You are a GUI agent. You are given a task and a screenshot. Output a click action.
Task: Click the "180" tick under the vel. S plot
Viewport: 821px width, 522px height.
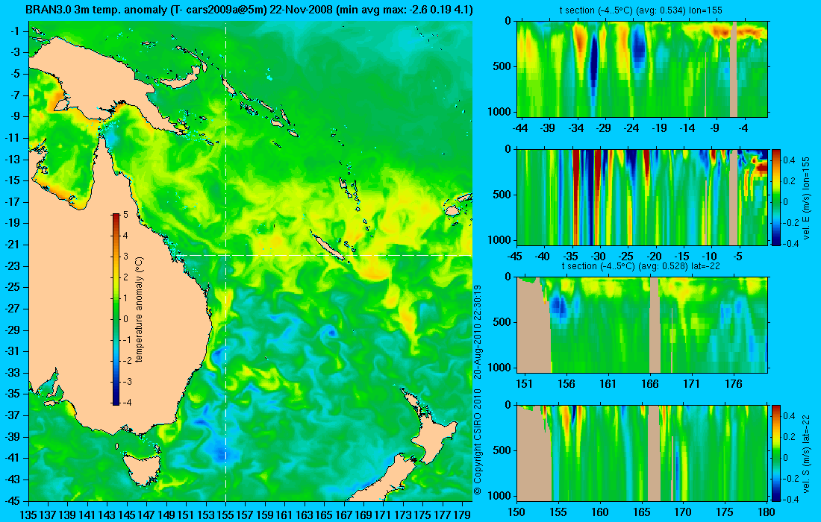pos(766,512)
